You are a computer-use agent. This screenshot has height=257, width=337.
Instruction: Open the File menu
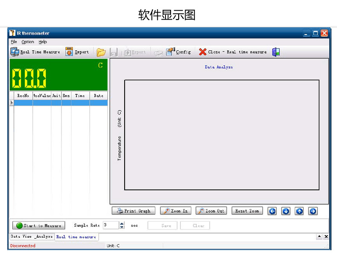tap(14, 42)
